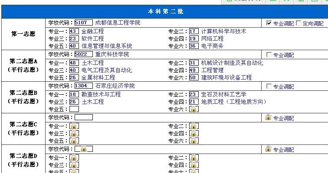This screenshot has height=173, width=328.
Task: Click empty 专业五 code box in 第二志愿B
Action: tap(74, 109)
